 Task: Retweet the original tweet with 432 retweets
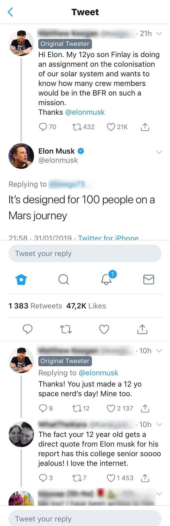tap(77, 127)
